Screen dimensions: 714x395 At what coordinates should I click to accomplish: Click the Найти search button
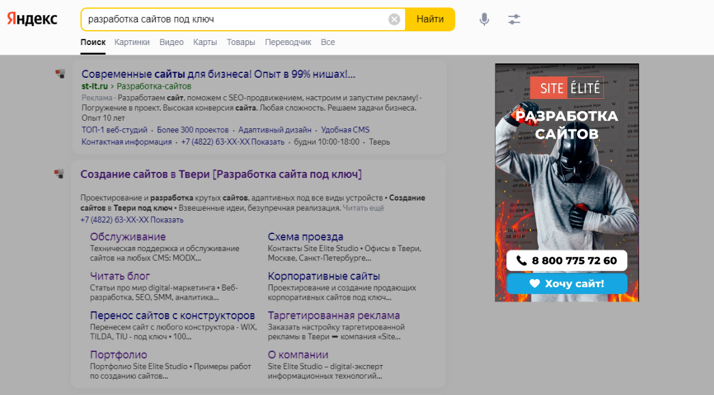[430, 20]
